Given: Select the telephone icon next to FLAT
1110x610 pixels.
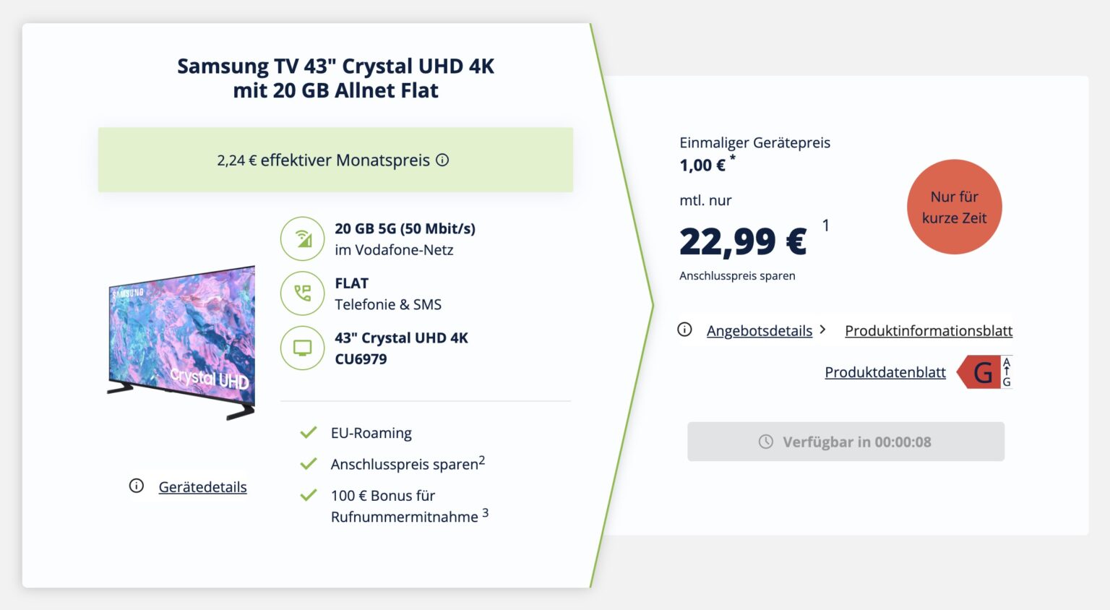Looking at the screenshot, I should 303,293.
